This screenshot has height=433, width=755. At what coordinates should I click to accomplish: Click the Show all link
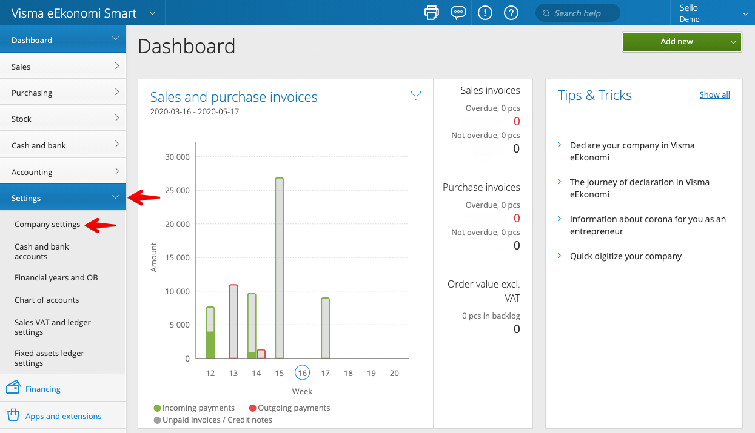(714, 94)
